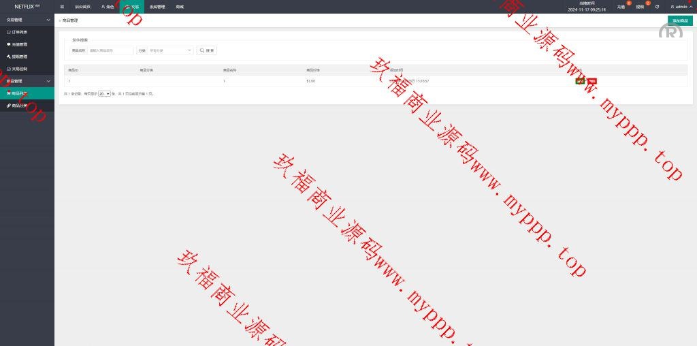Expand the admin user menu
The width and height of the screenshot is (697, 346).
tap(679, 7)
